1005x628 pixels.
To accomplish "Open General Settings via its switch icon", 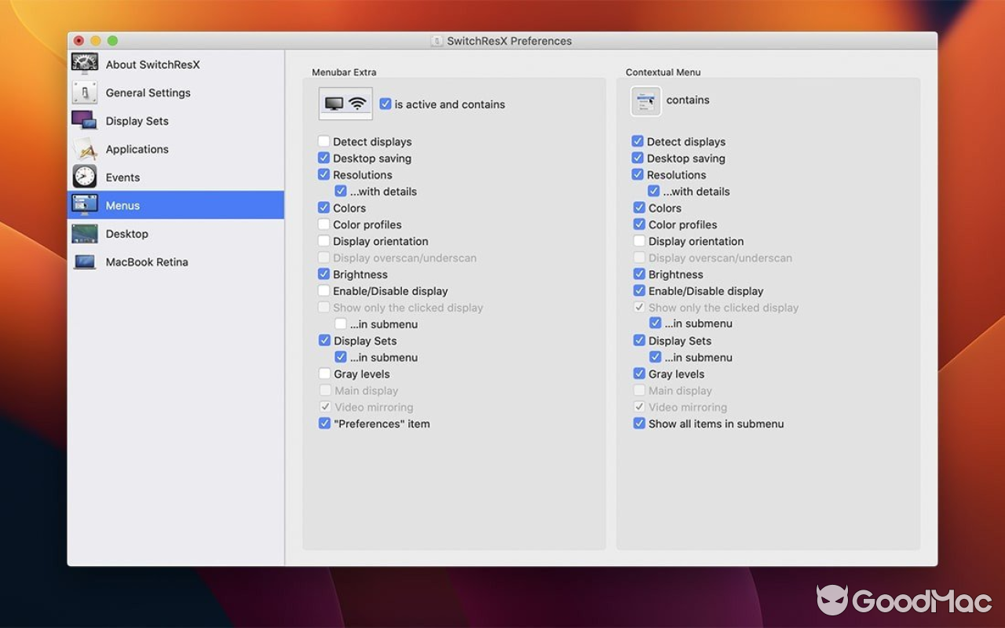I will (x=84, y=93).
